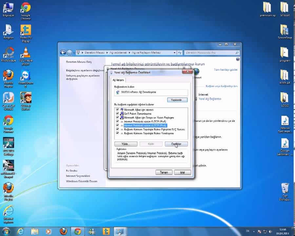Show hidden system tray icons
The width and height of the screenshot is (295, 236).
click(x=254, y=232)
